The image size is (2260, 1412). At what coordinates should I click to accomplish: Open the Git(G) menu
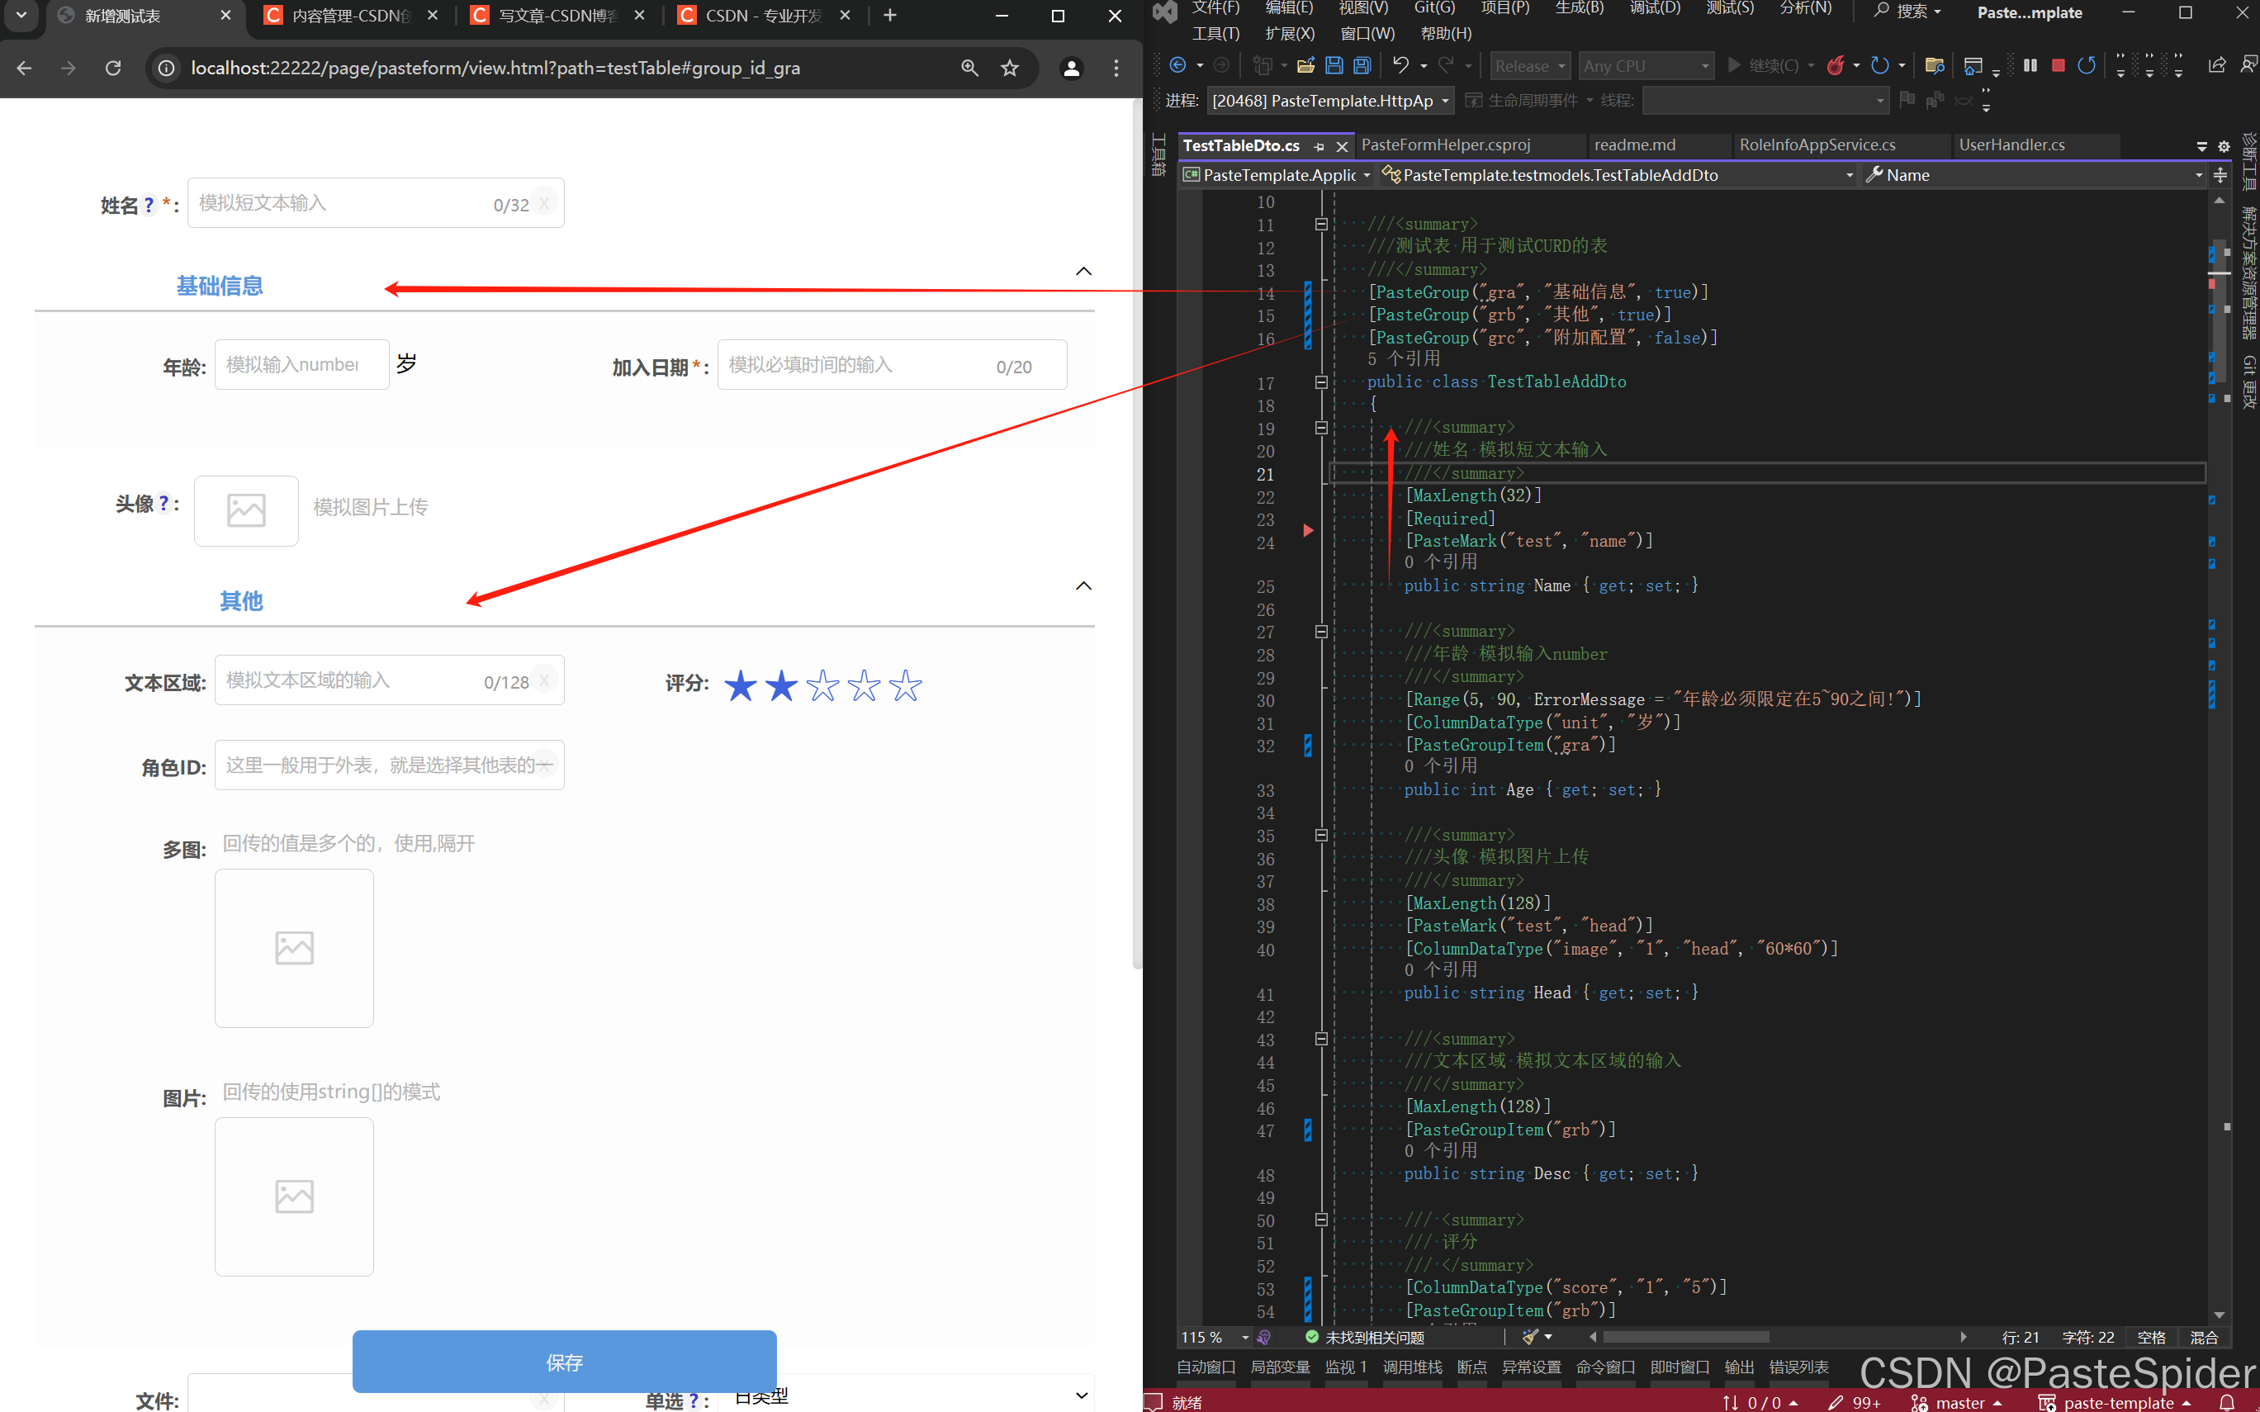click(x=1433, y=8)
